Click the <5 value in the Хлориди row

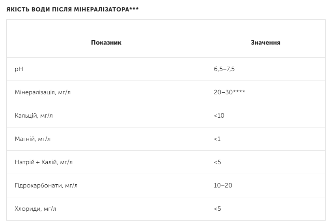click(x=217, y=209)
